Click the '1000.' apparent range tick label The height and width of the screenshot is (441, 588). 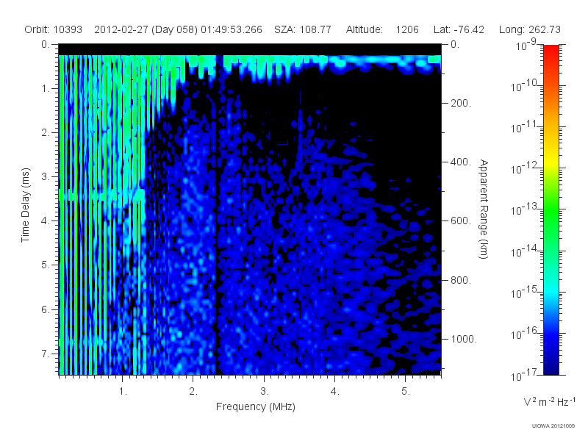[x=464, y=339]
